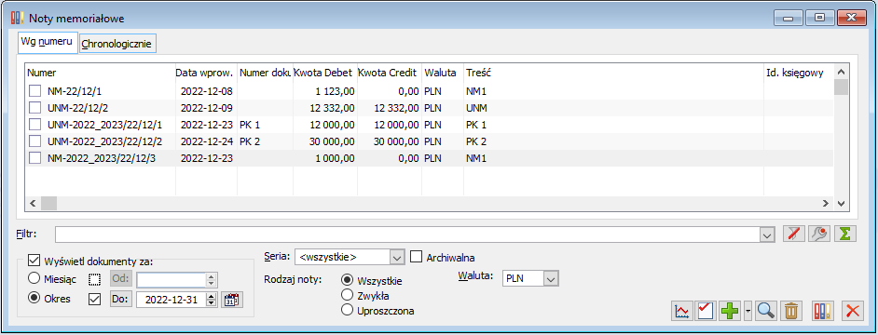The image size is (878, 335).
Task: Click the horizontal scrollbar thumb
Action: click(48, 203)
